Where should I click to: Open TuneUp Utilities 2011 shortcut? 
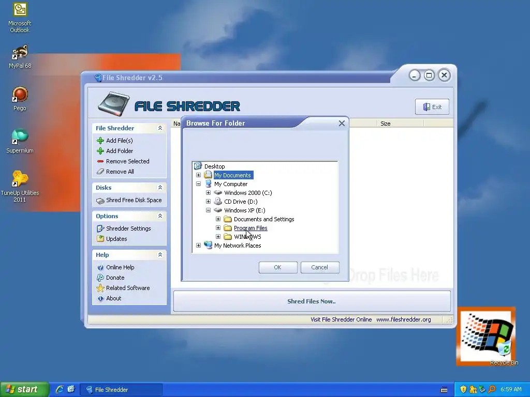20,186
